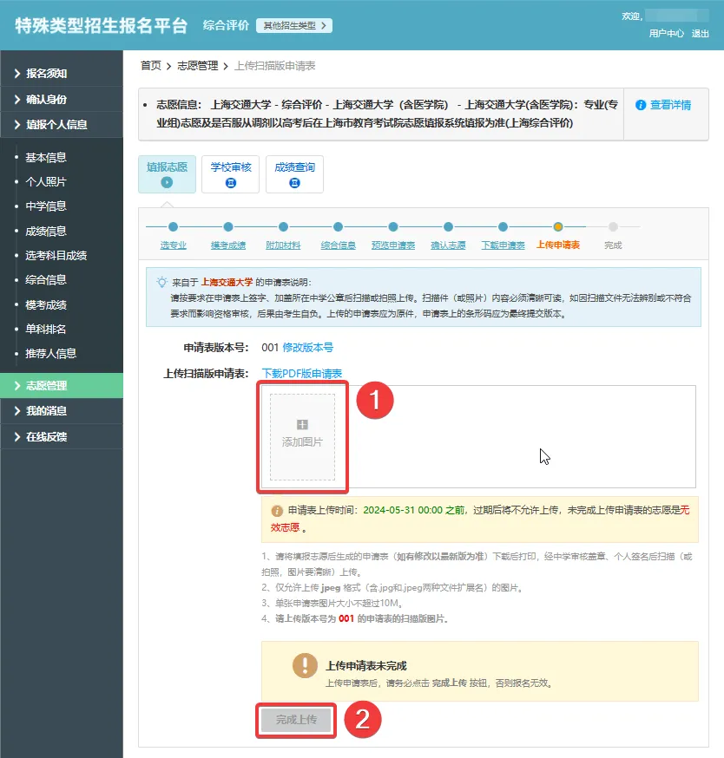The image size is (724, 758).
Task: Open the 其他招生类型 dropdown
Action: [x=293, y=26]
